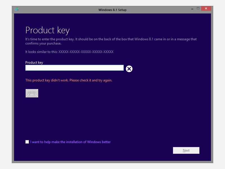
Task: Click the sample XXXXX-XXXXX key format text
Action: pyautogui.click(x=86, y=52)
